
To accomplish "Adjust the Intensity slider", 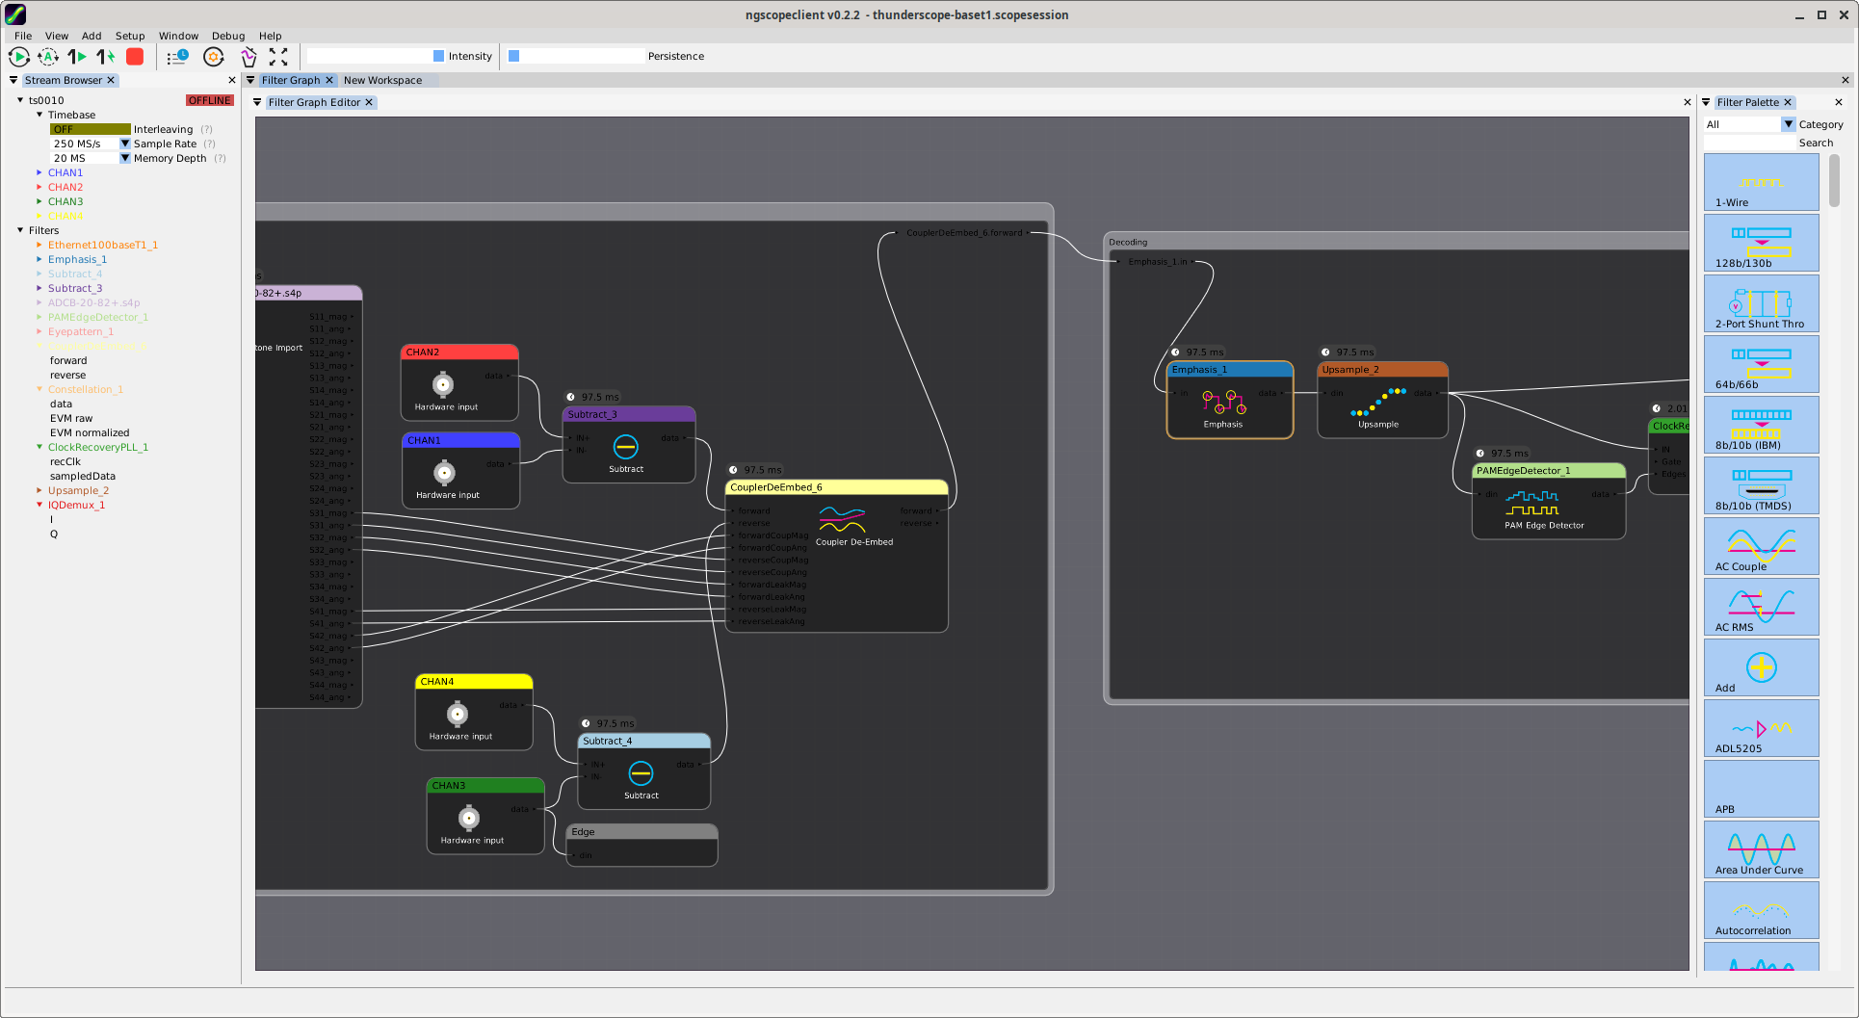I will tap(376, 56).
